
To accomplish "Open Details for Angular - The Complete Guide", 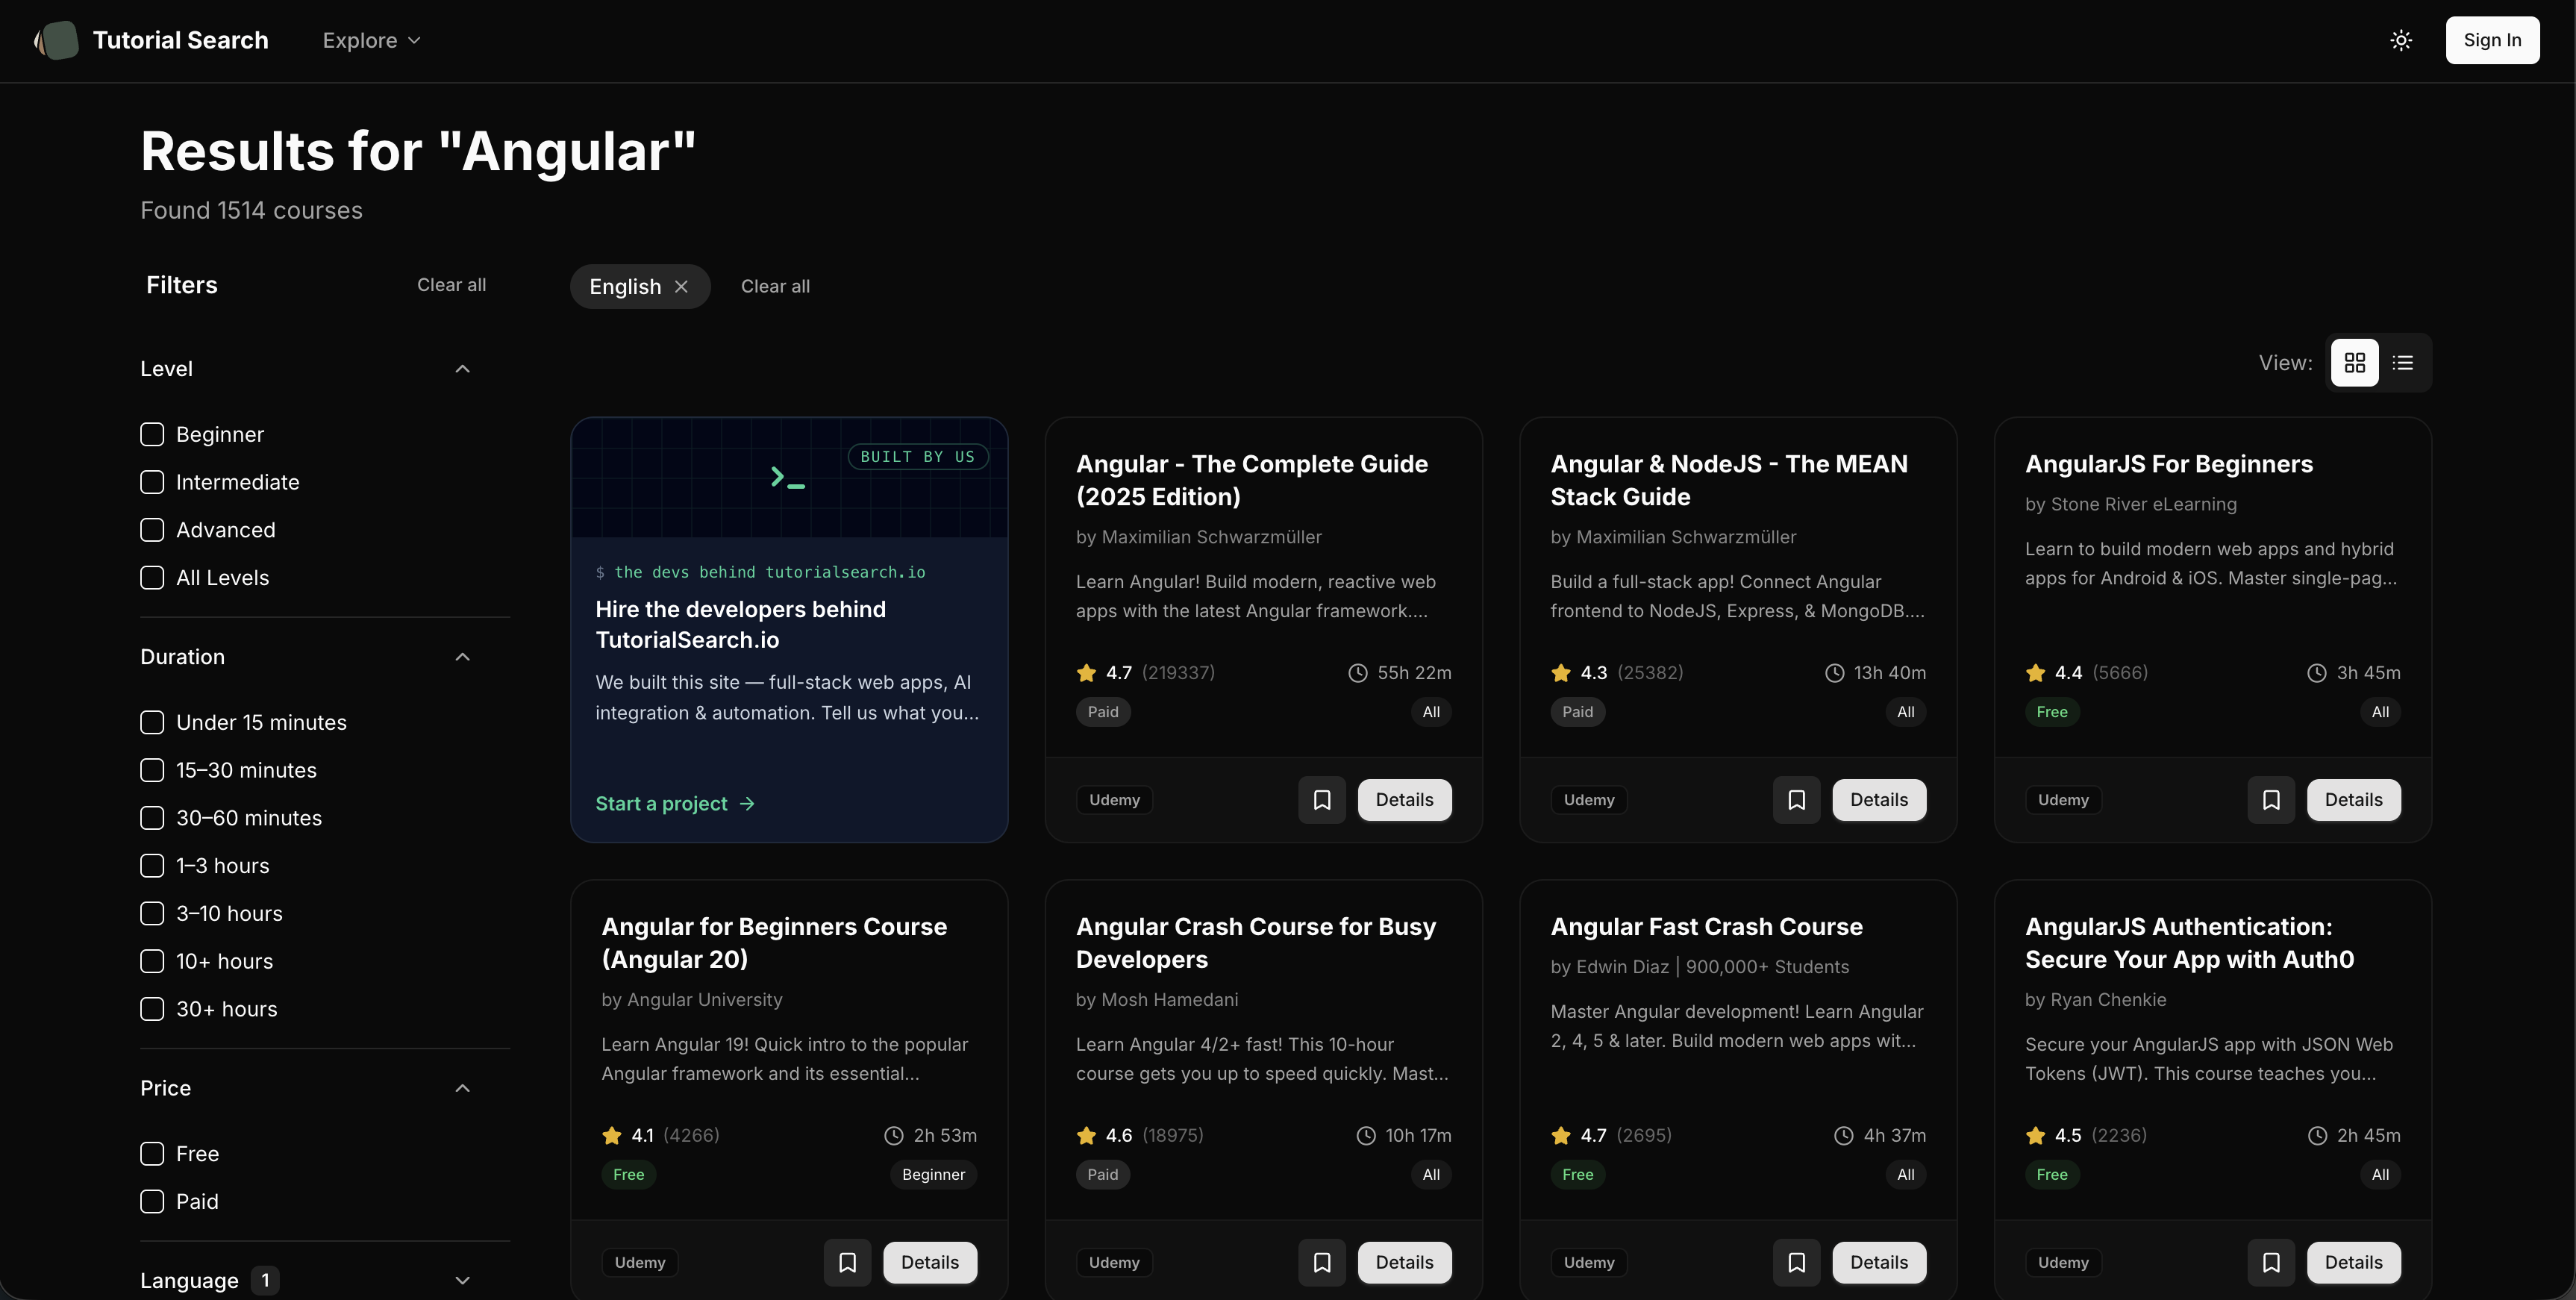I will [1404, 800].
